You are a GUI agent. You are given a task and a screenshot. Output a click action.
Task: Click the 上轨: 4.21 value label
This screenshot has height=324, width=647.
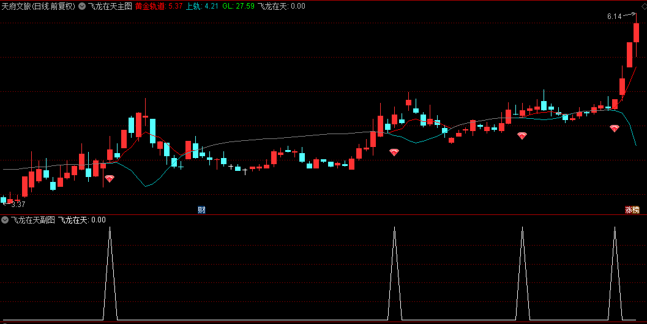202,6
